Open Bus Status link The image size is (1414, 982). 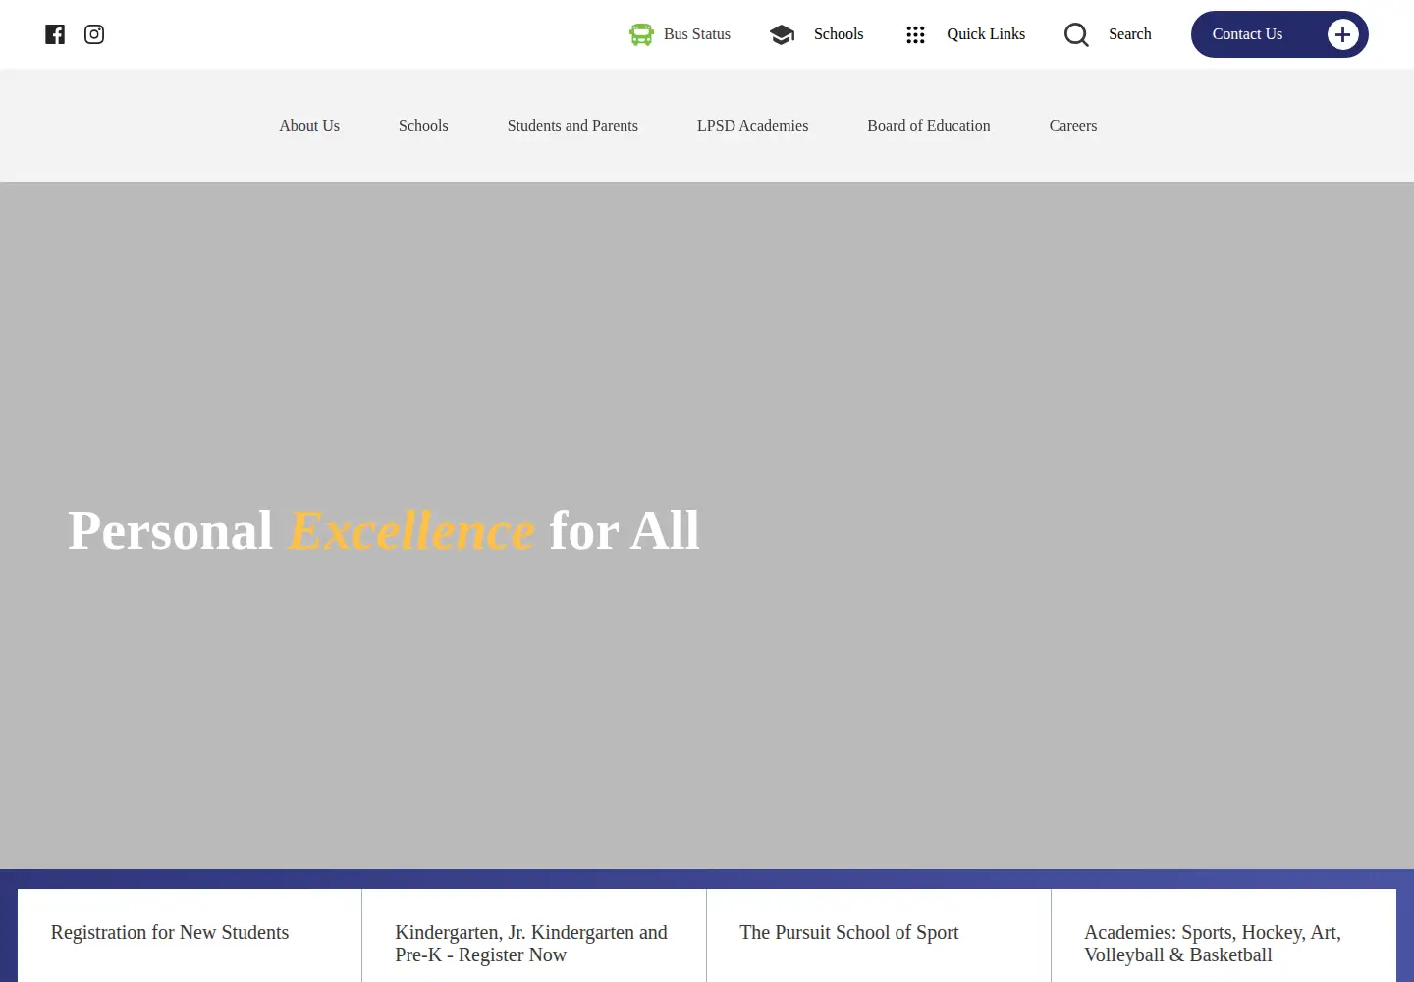pos(697,34)
